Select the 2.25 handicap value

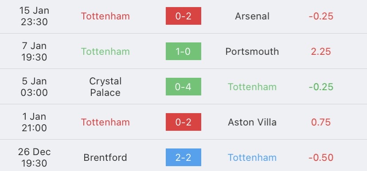(321, 52)
